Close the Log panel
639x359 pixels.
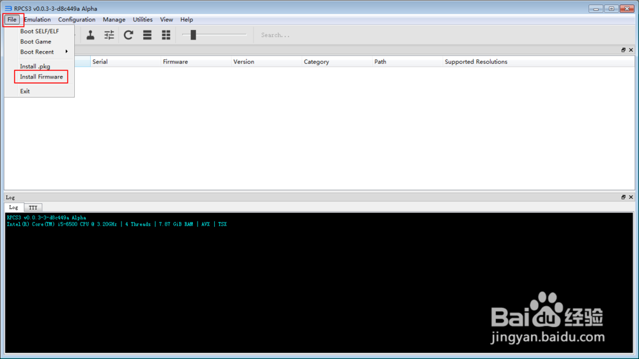[x=631, y=197]
